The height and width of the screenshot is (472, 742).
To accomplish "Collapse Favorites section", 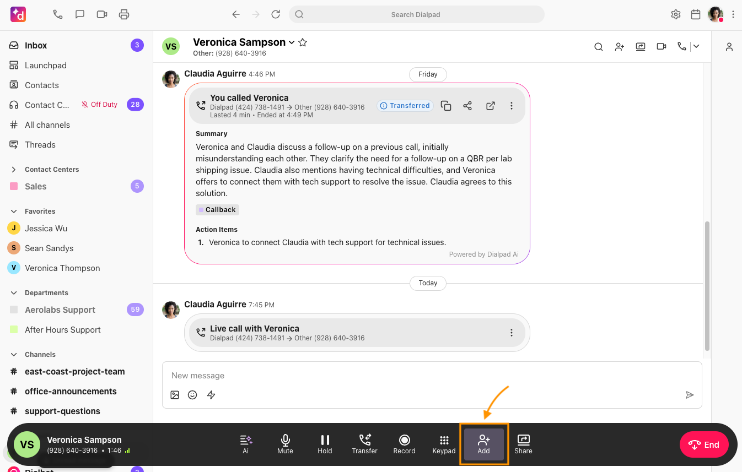I will point(14,211).
